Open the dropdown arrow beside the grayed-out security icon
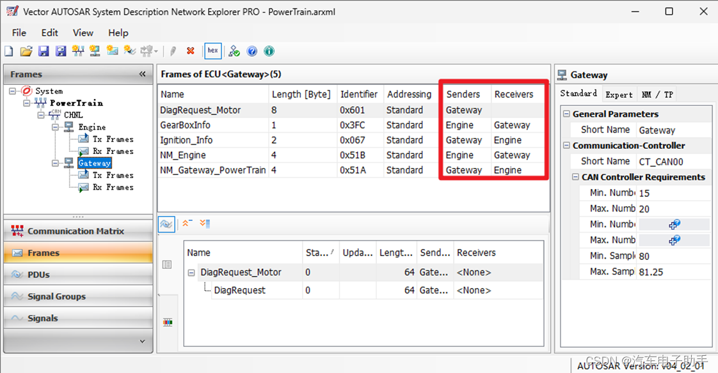The width and height of the screenshot is (718, 373). pyautogui.click(x=156, y=51)
